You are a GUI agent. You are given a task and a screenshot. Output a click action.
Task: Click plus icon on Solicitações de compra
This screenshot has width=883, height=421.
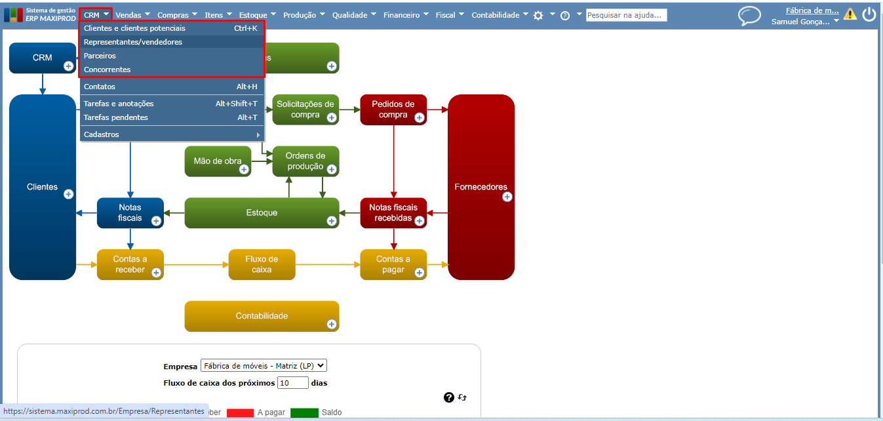click(x=332, y=118)
